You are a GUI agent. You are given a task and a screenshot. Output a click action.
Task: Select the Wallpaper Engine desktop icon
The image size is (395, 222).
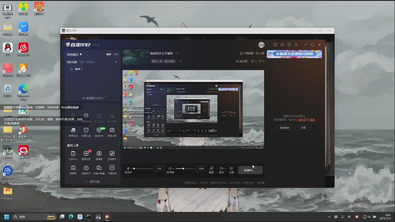click(7, 174)
